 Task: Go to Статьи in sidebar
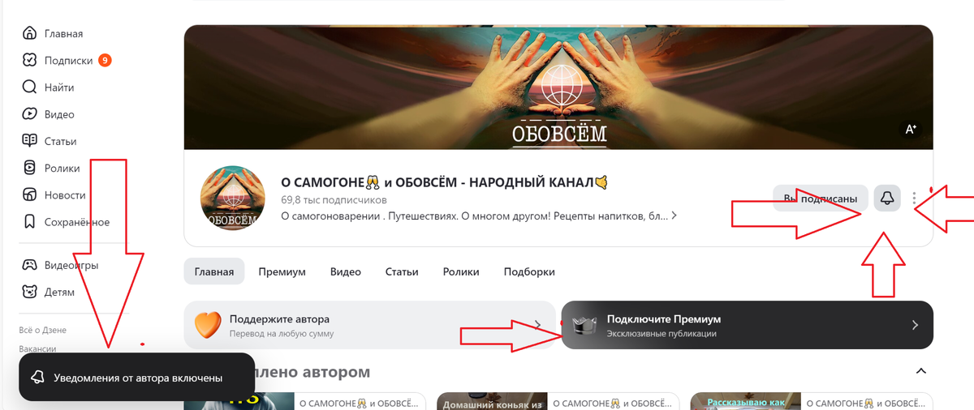pos(50,141)
